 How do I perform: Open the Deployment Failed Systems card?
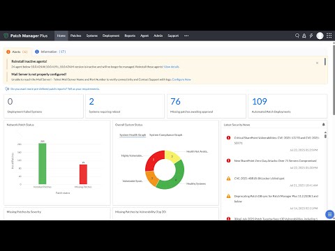43,106
